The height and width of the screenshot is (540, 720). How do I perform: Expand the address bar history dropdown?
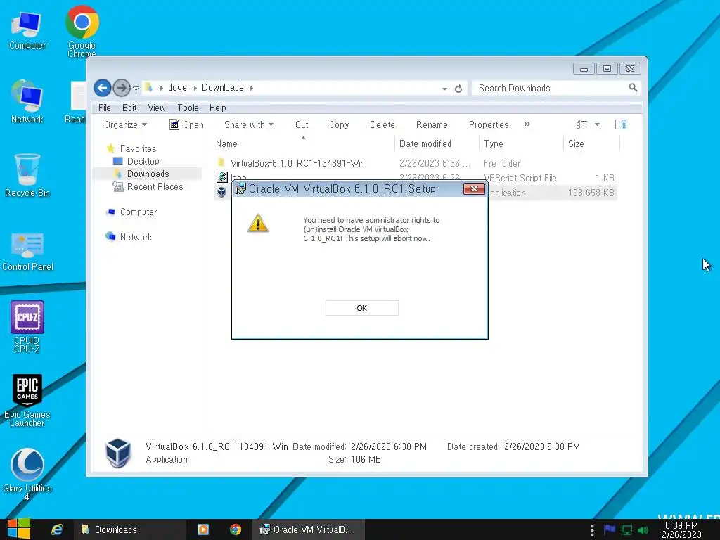(x=444, y=89)
